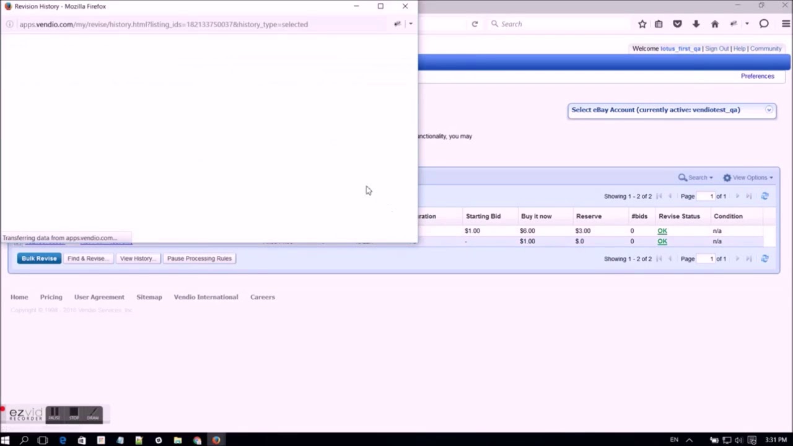Click the Revision History popup address bar URL
The height and width of the screenshot is (446, 793).
pyautogui.click(x=164, y=24)
